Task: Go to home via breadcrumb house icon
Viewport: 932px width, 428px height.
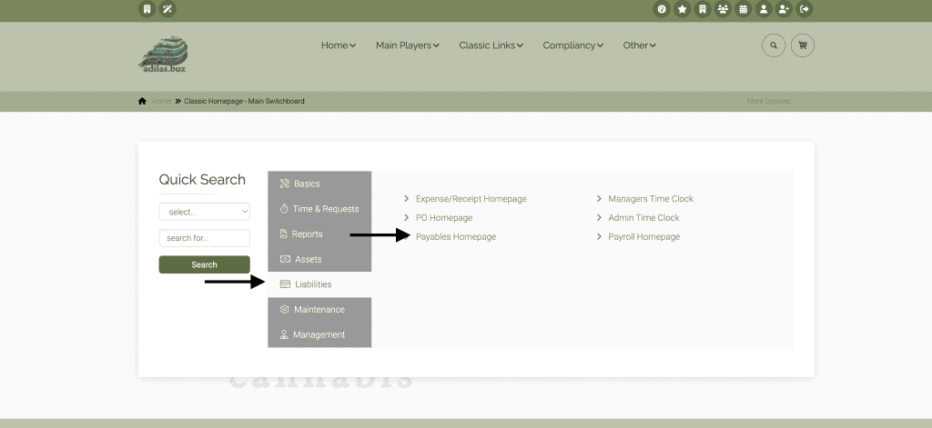Action: (x=142, y=101)
